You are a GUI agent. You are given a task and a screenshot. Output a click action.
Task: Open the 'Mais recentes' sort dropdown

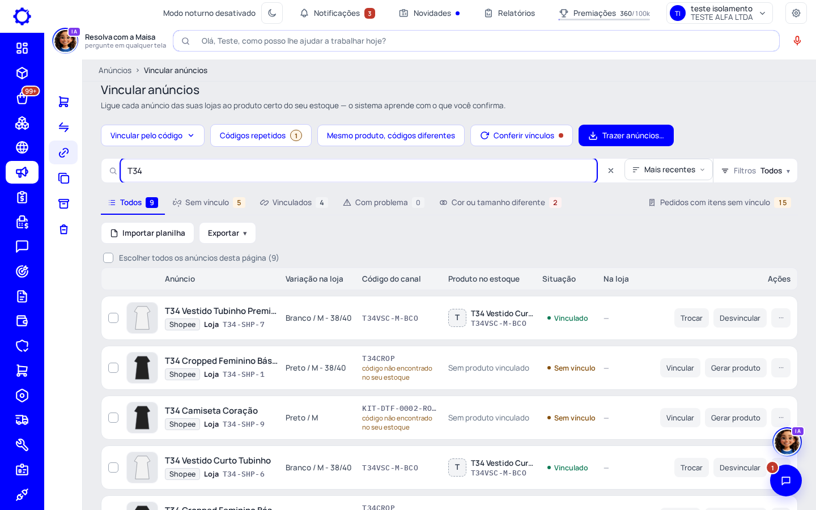point(669,169)
